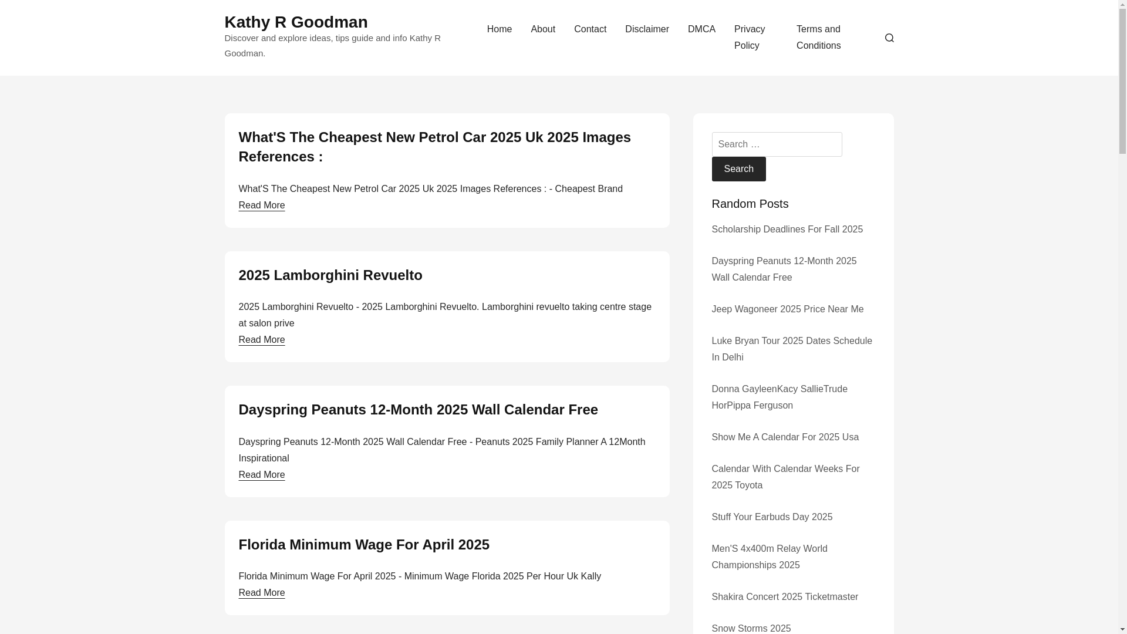Screen dimensions: 1127x634
Task: Open Snow Storms 2025 link
Action: [x=751, y=628]
